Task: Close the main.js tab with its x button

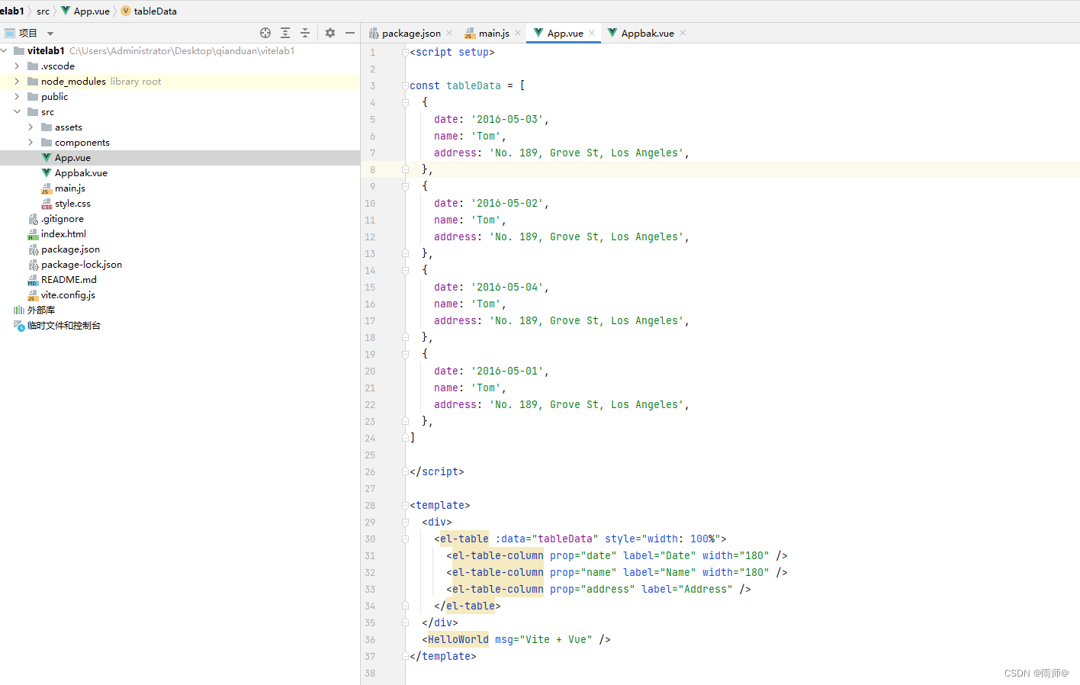Action: click(518, 33)
